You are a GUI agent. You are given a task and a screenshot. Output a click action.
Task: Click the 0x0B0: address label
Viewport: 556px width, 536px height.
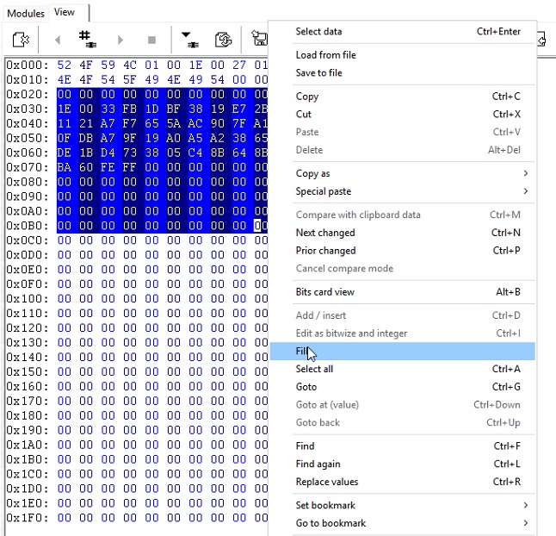(27, 226)
